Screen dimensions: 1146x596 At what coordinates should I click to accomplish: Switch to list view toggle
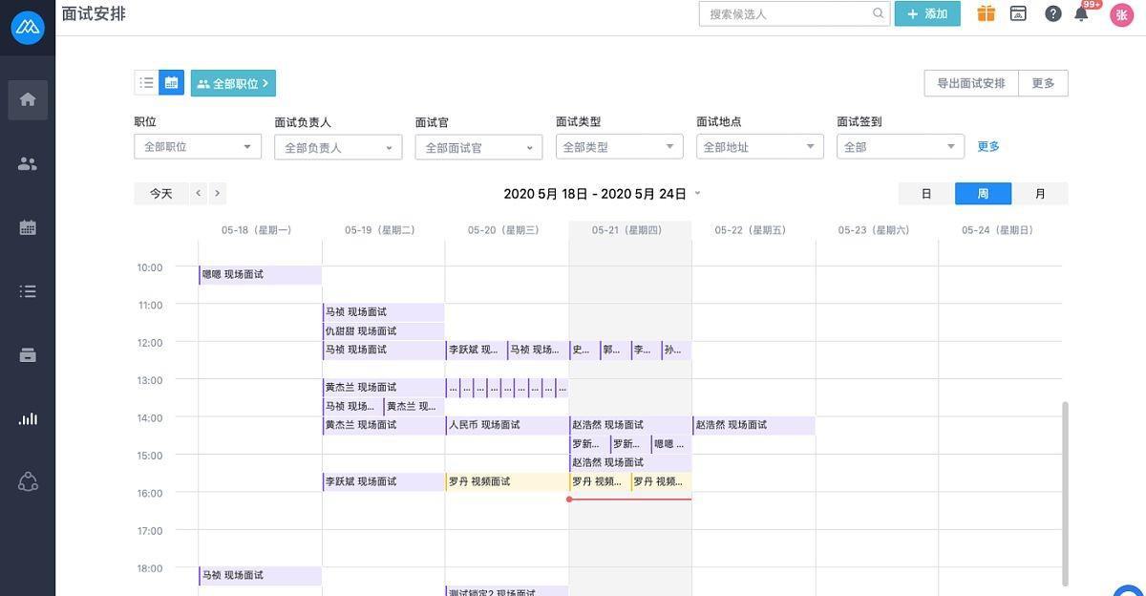[146, 83]
